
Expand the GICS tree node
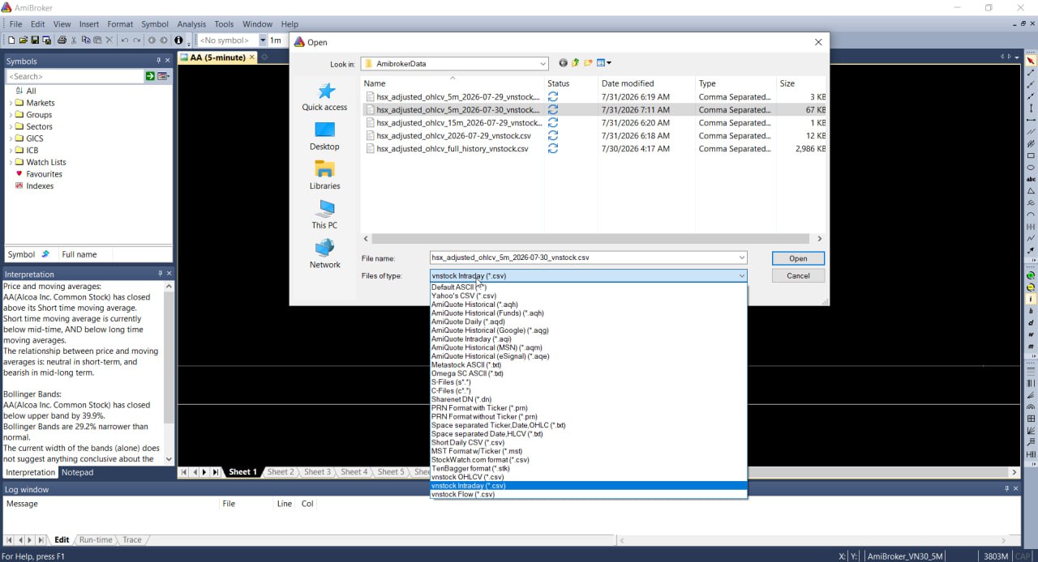11,138
